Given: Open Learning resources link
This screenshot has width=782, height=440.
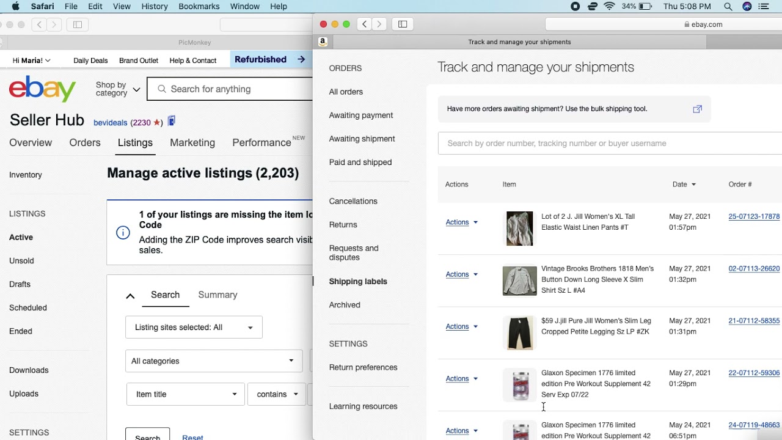Looking at the screenshot, I should pos(363,406).
